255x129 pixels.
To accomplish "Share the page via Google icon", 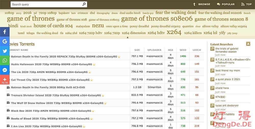I will (5, 41).
